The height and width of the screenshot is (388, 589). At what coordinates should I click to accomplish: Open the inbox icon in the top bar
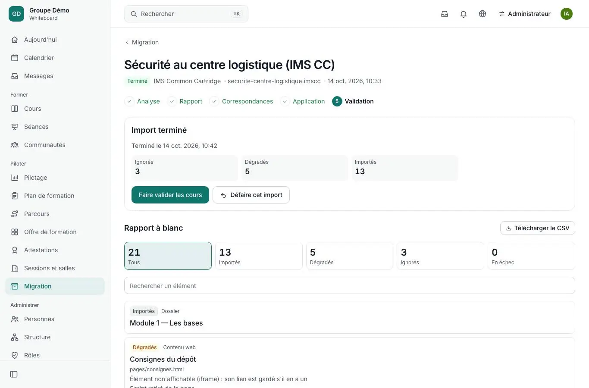(x=445, y=14)
